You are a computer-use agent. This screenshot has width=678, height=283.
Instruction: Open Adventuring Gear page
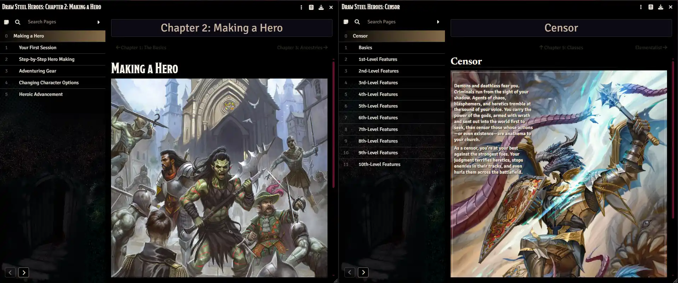pos(53,71)
